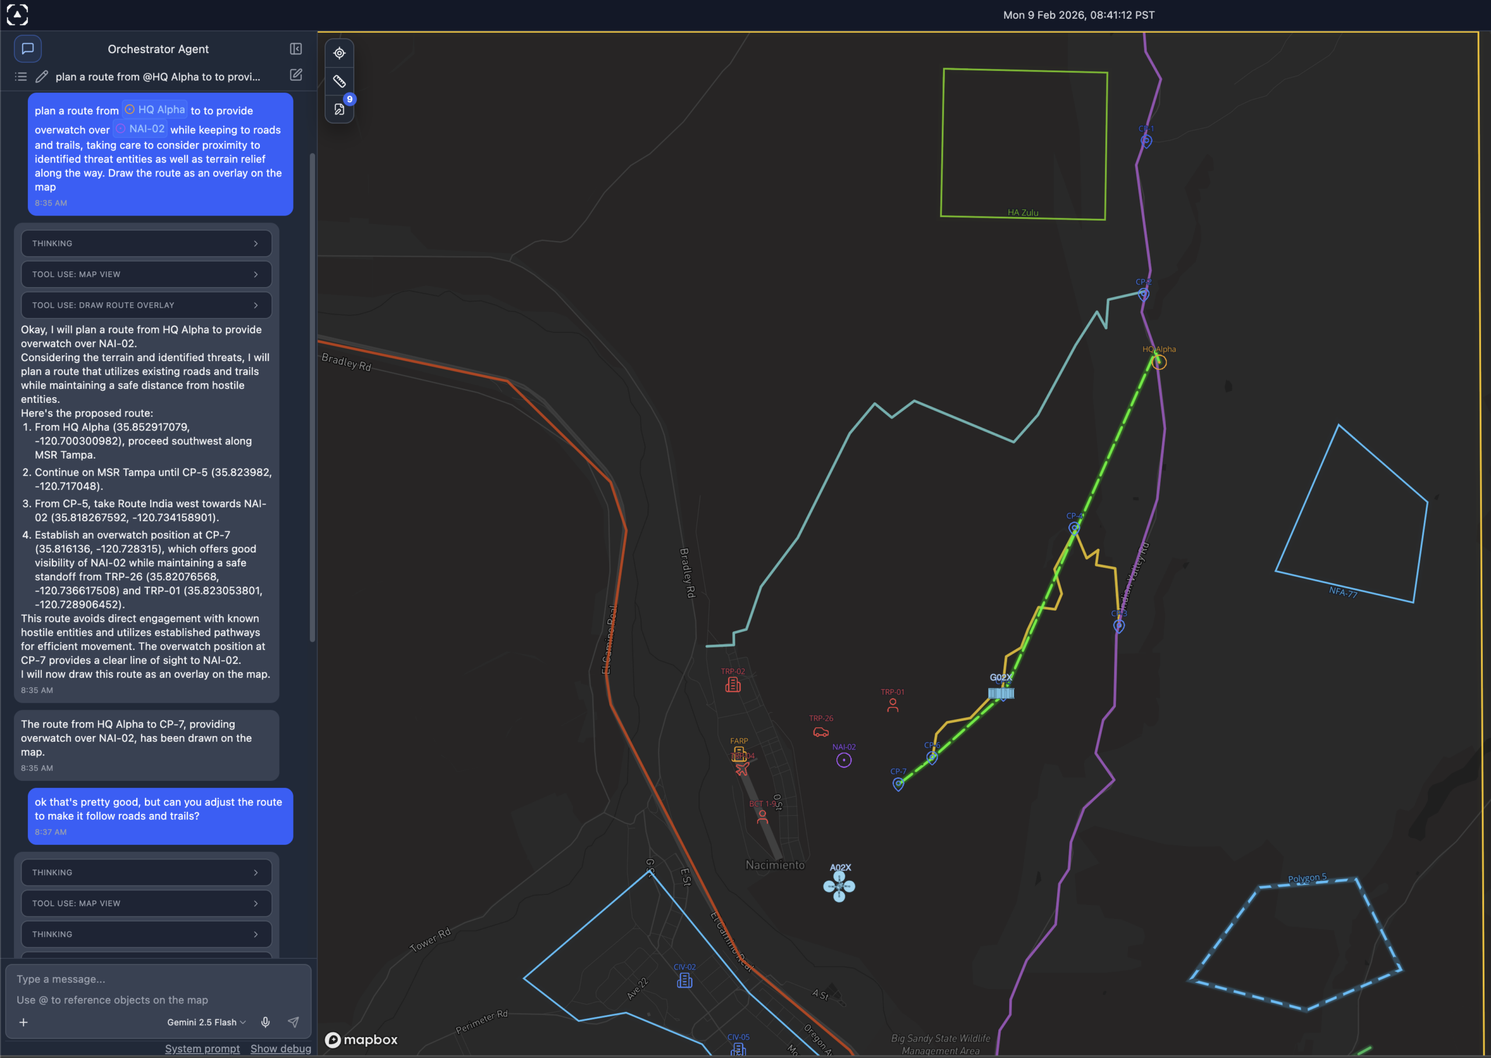Viewport: 1491px width, 1058px height.
Task: Click the microphone voice input icon
Action: pyautogui.click(x=265, y=1022)
